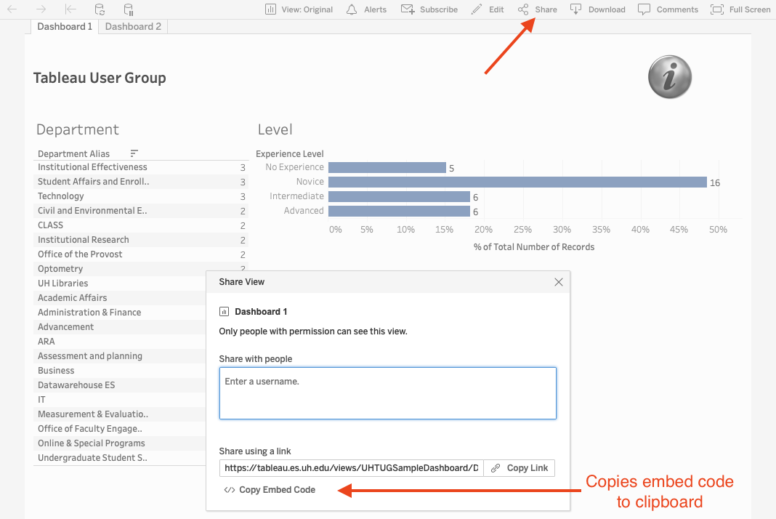Click the Dashboard 1 view icon in dialog
This screenshot has width=776, height=519.
pos(225,312)
